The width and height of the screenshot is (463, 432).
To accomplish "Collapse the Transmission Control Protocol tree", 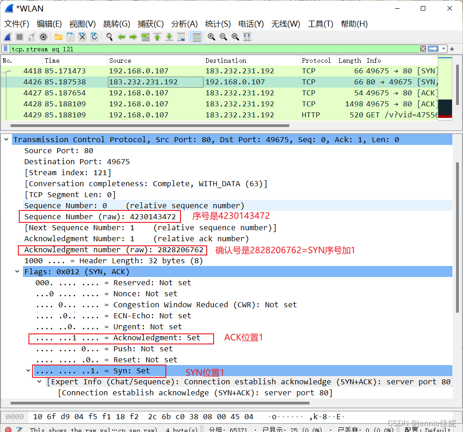I will point(6,139).
